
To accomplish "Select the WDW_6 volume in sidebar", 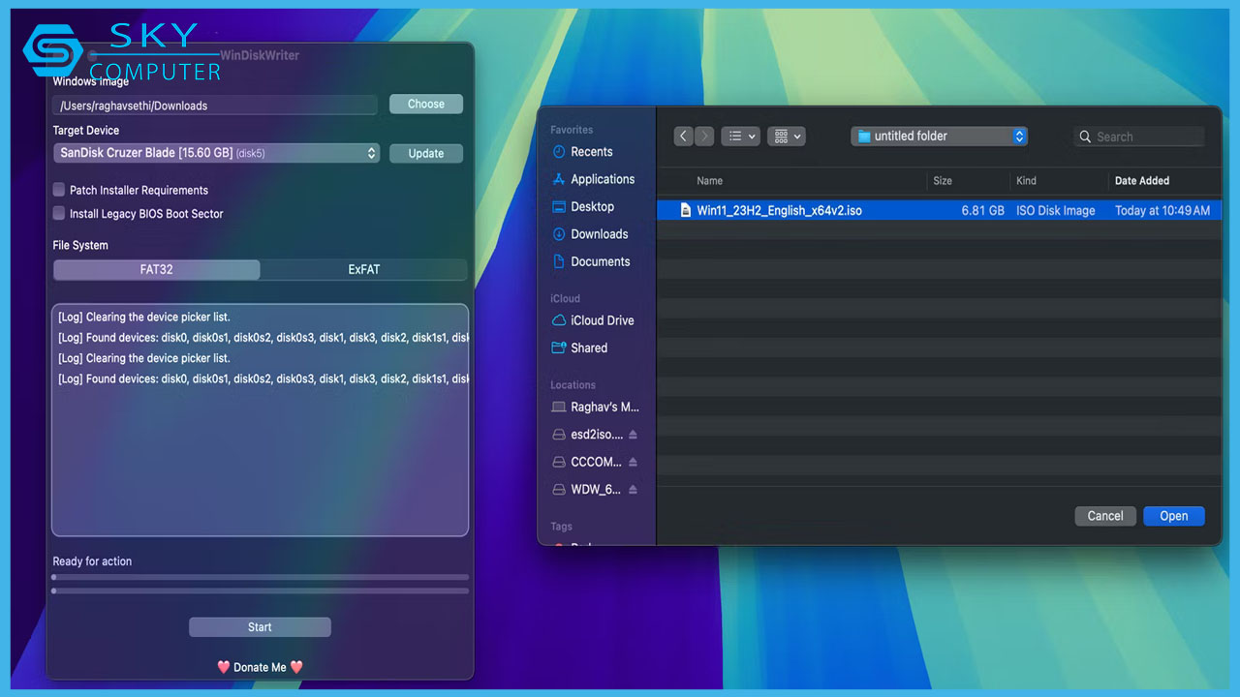I will pos(596,489).
